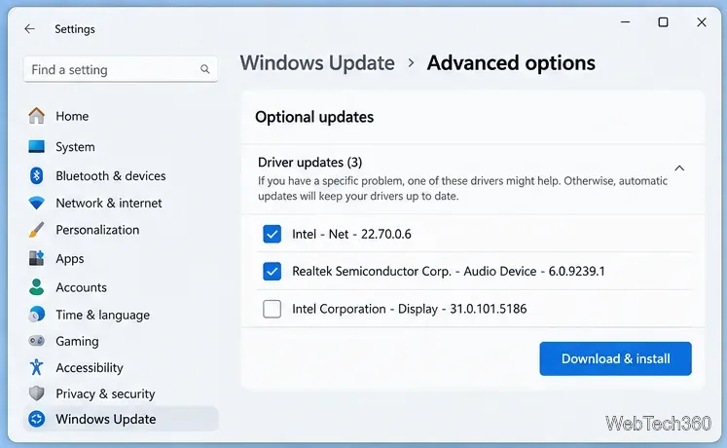The width and height of the screenshot is (727, 448).
Task: Click the Accounts person icon
Action: [x=37, y=287]
